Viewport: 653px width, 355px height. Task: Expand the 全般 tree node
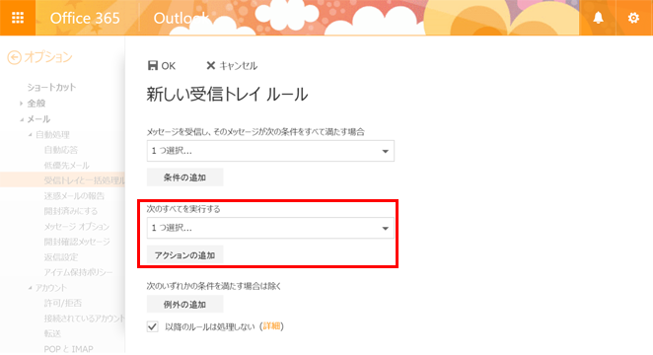point(21,104)
